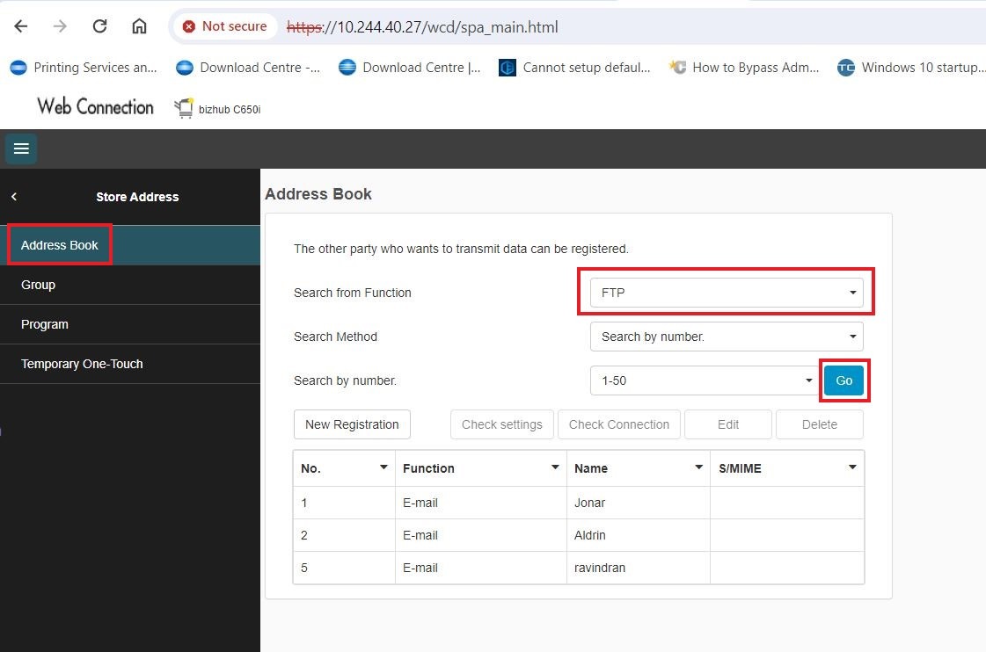Click the browser home icon
Viewport: 986px width, 652px height.
139,26
